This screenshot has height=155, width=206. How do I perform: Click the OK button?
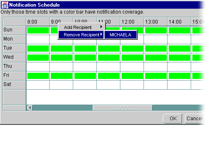tap(172, 119)
